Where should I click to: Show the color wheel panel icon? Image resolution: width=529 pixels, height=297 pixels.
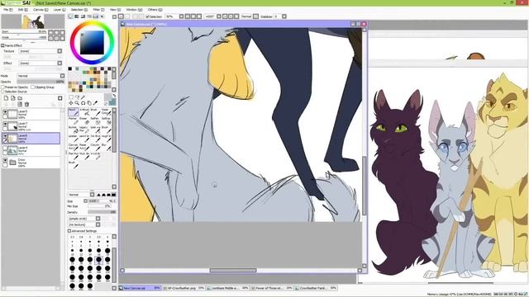coord(70,16)
